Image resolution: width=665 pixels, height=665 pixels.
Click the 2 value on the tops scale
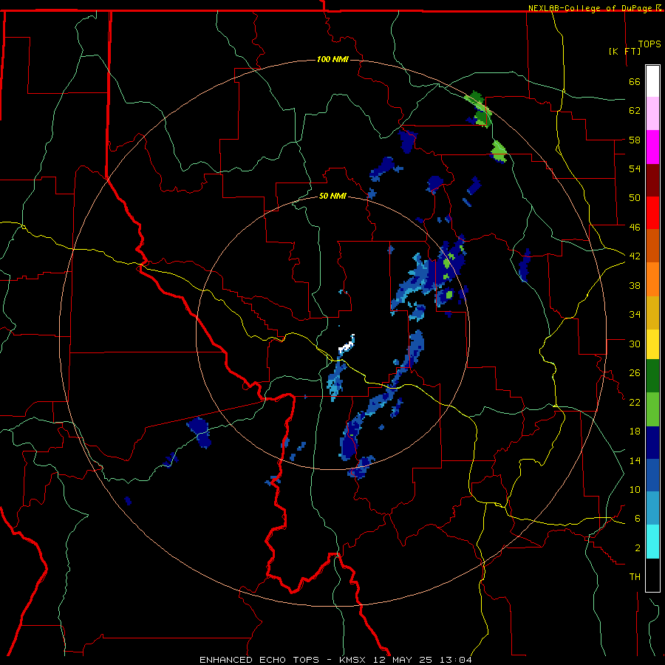click(638, 548)
